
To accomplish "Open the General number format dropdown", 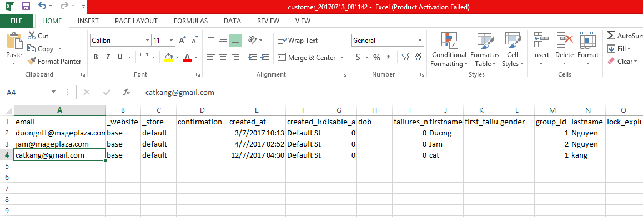I will point(420,41).
